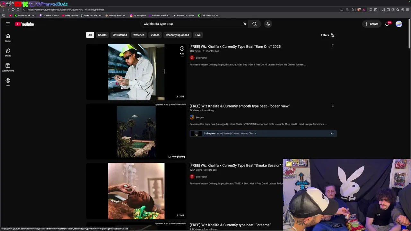Open "(113) YouTube" bookmark

(x=70, y=15)
